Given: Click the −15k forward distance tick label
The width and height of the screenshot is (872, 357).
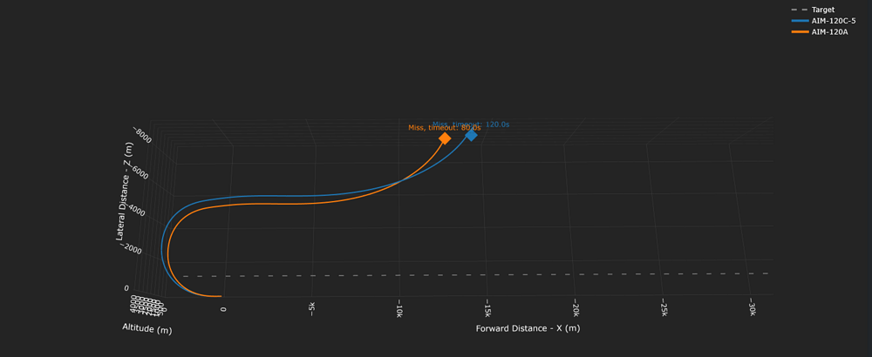Looking at the screenshot, I should pos(487,310).
